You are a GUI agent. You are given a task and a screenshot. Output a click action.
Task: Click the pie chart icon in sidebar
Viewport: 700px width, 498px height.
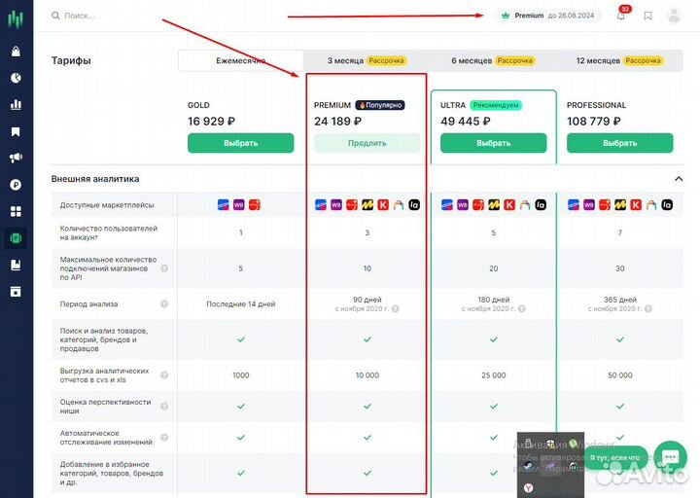[16, 78]
